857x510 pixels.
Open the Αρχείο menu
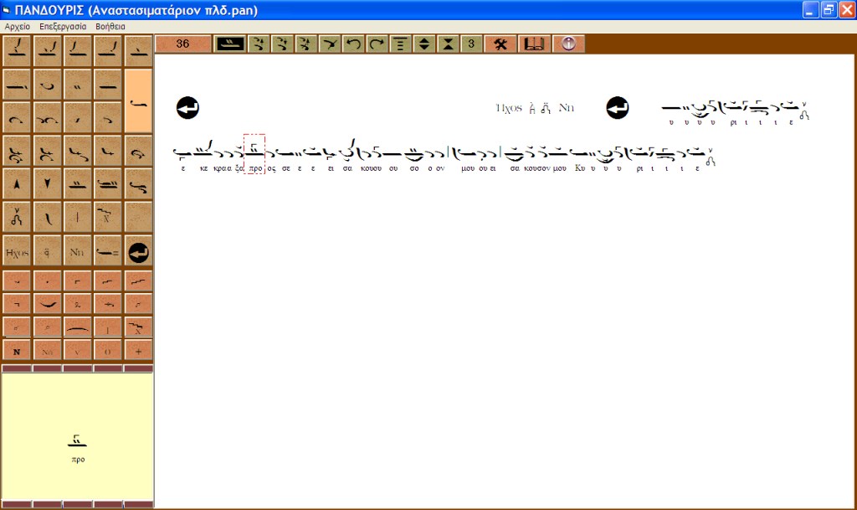(x=18, y=27)
